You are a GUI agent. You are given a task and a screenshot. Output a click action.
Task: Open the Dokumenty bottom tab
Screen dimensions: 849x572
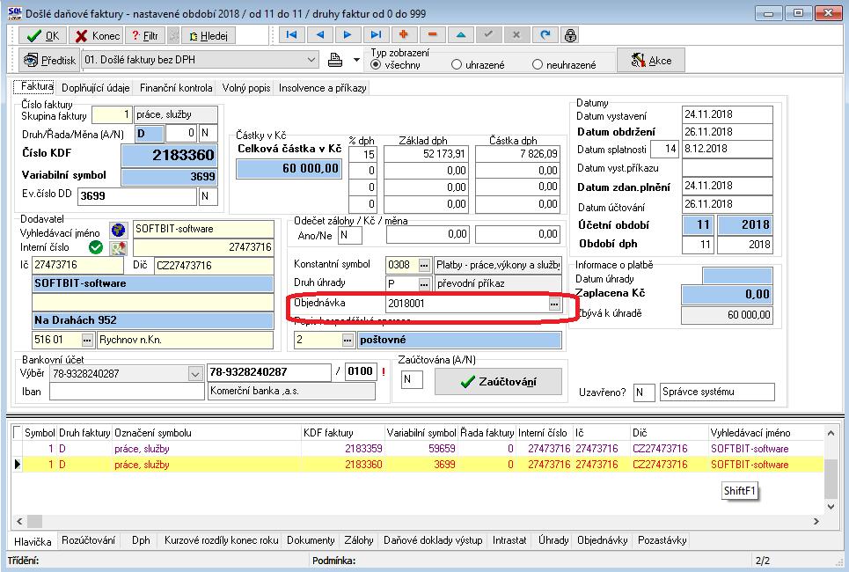pyautogui.click(x=311, y=540)
